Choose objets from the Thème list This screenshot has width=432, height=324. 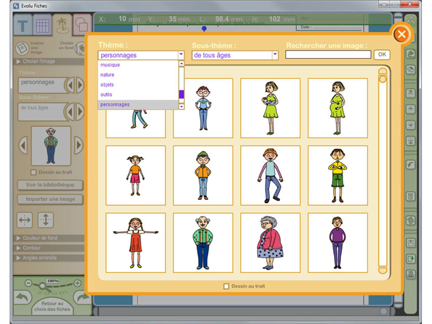(x=107, y=85)
